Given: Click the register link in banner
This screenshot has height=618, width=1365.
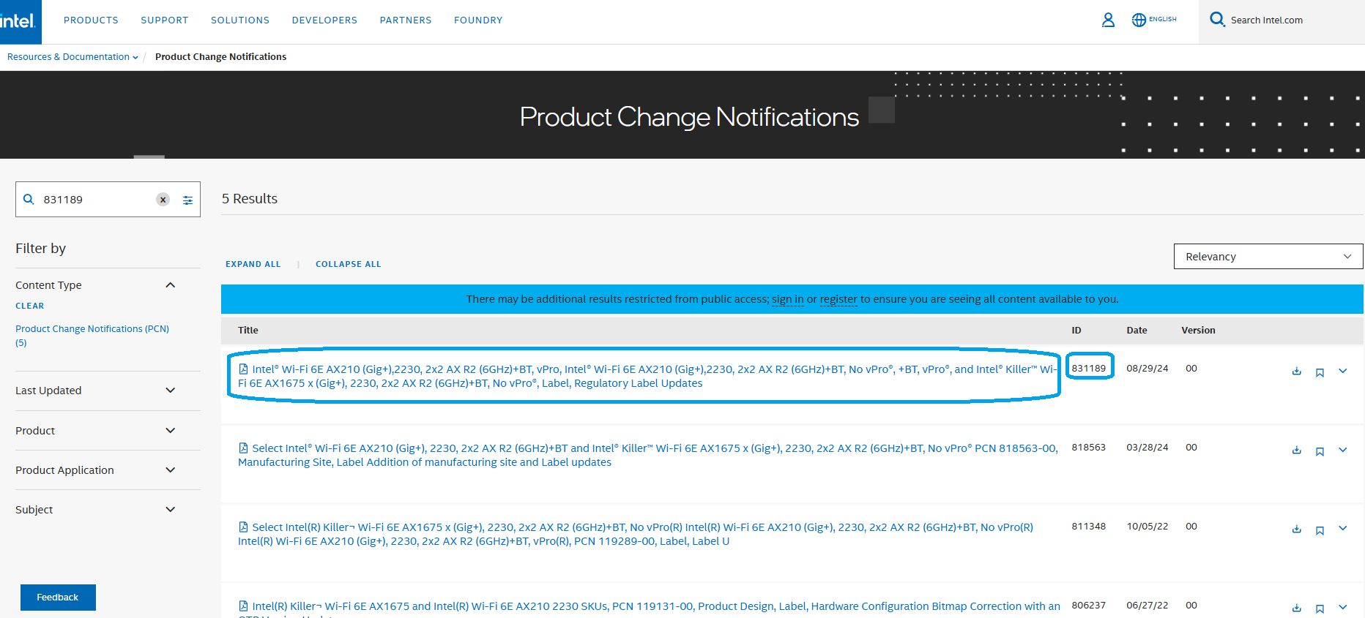Looking at the screenshot, I should point(838,299).
